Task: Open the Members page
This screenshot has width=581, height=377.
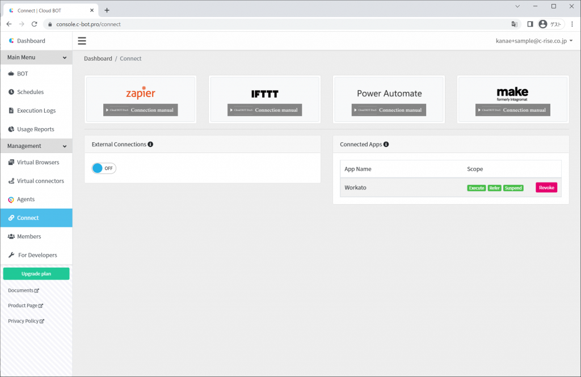Action: click(x=36, y=236)
